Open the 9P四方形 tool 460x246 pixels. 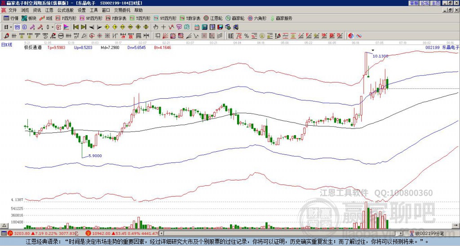click(91, 18)
